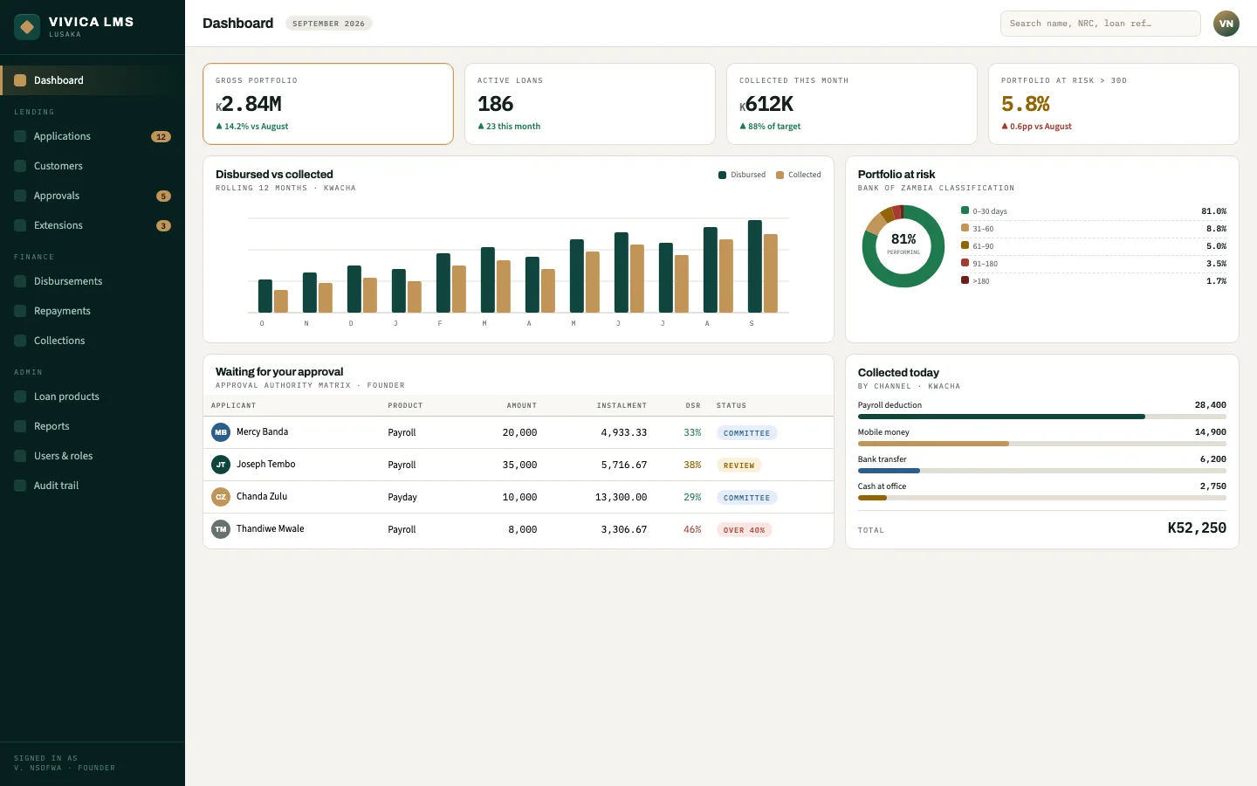This screenshot has height=786, width=1257.
Task: Click the Approvals badge showing 5
Action: [163, 196]
